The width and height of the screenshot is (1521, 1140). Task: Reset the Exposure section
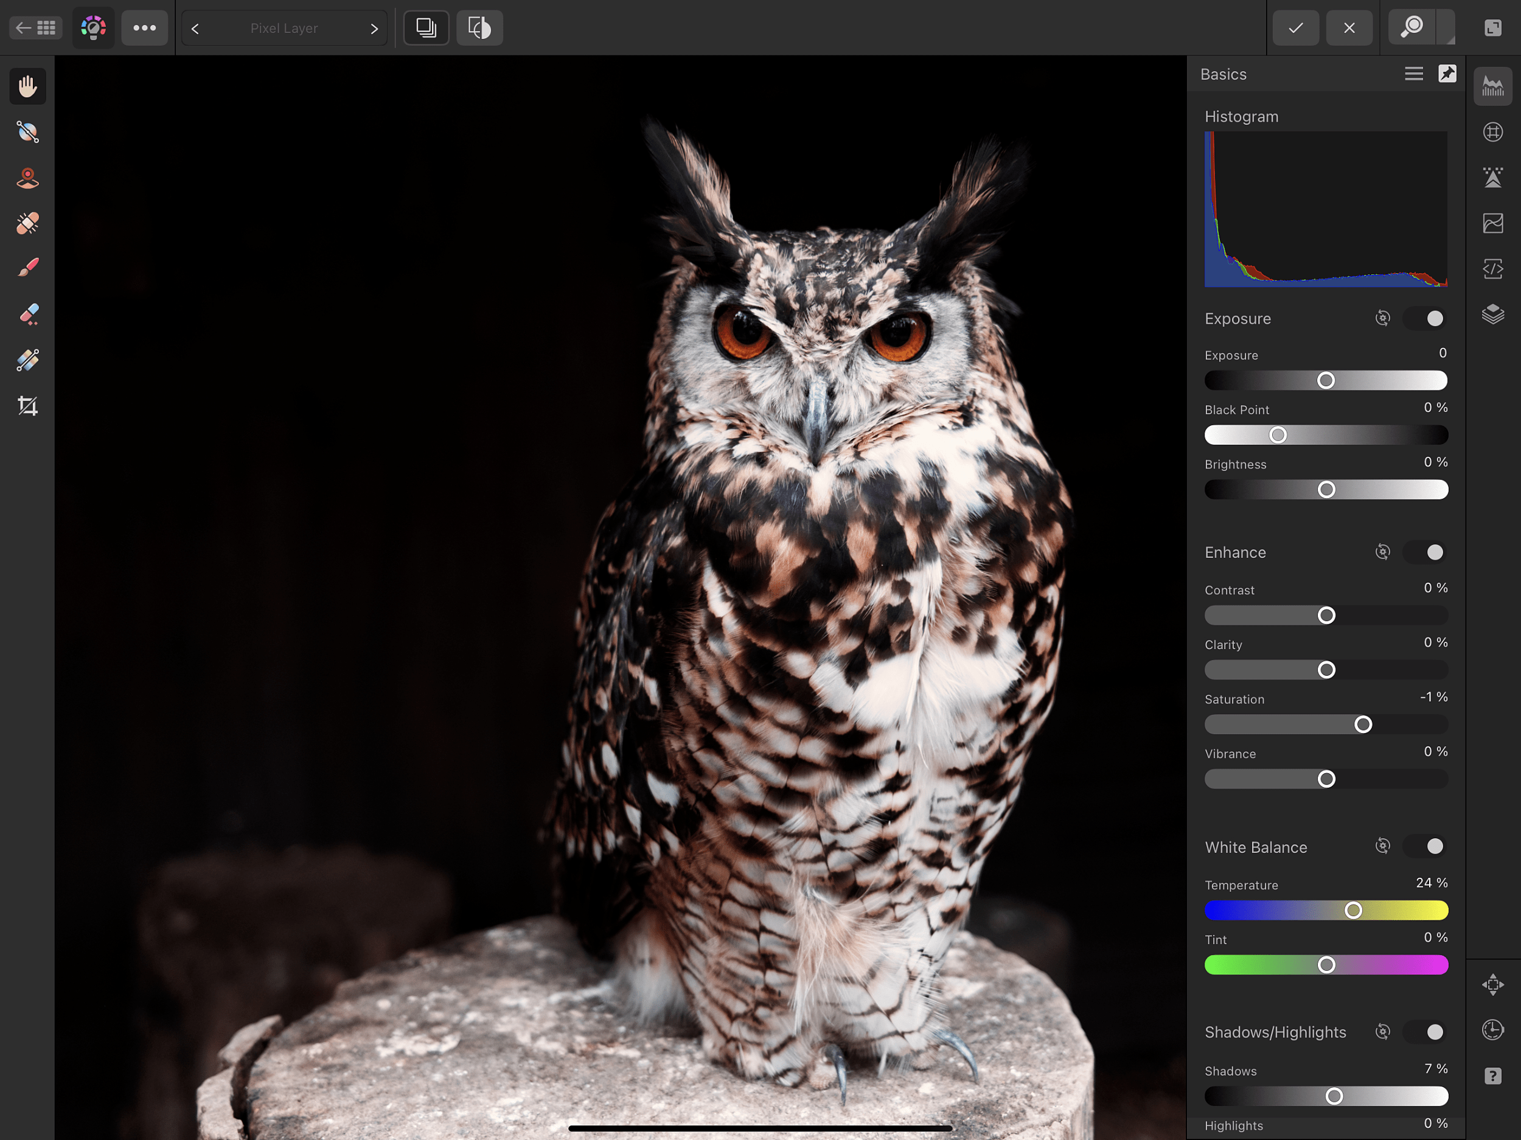1382,318
